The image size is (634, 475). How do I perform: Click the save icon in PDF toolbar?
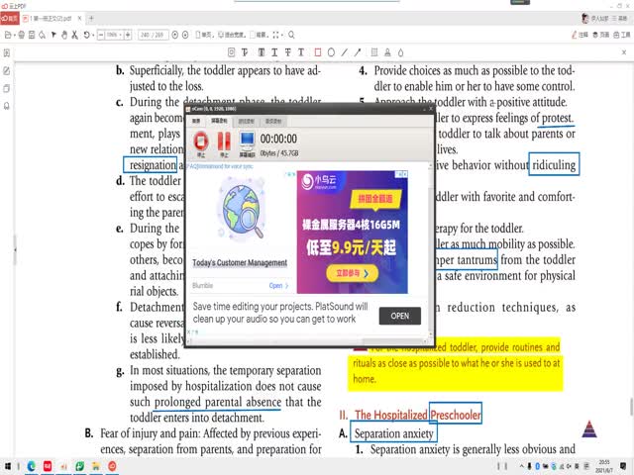tap(32, 35)
